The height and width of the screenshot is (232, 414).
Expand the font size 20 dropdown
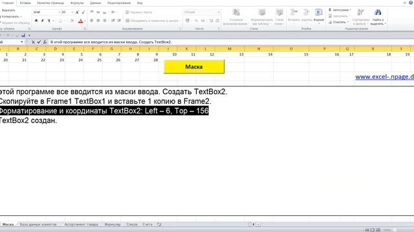click(x=72, y=12)
